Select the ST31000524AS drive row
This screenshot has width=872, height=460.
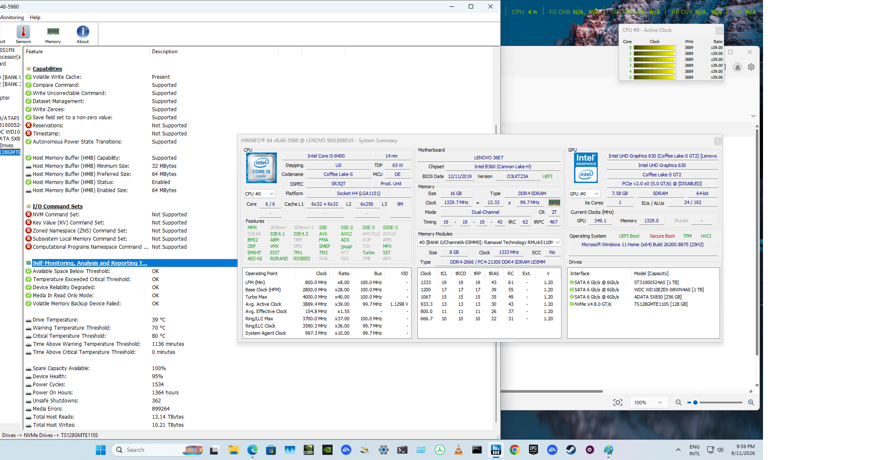point(643,282)
